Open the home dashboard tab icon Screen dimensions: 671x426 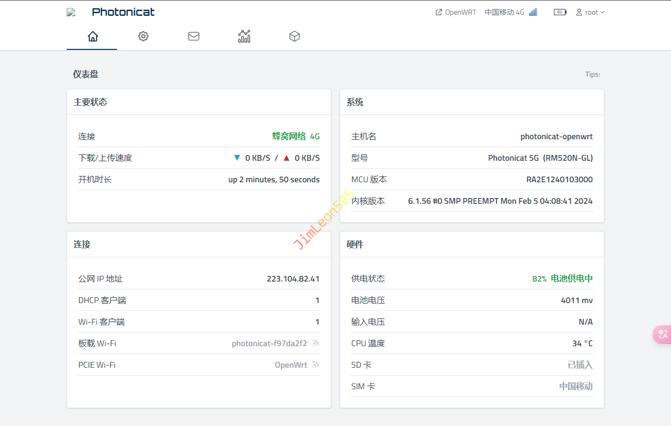(92, 36)
